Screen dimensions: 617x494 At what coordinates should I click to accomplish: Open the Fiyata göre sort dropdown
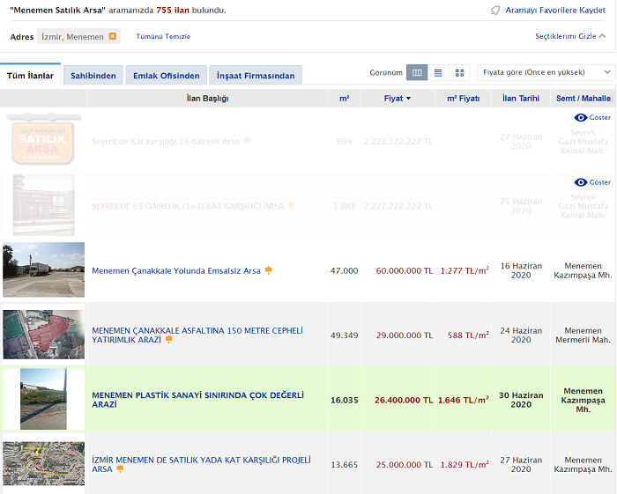546,72
